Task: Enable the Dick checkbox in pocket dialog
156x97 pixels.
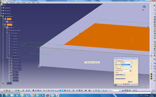Action: point(116,72)
